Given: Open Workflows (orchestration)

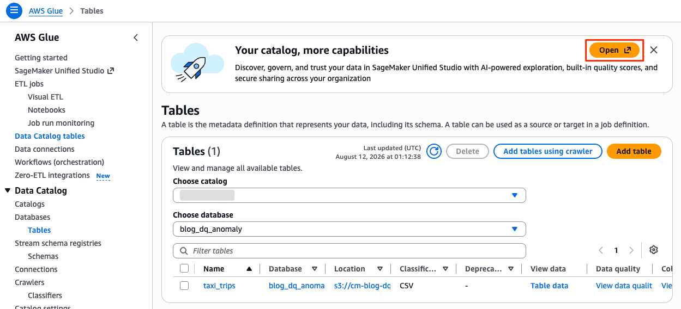Looking at the screenshot, I should 59,162.
